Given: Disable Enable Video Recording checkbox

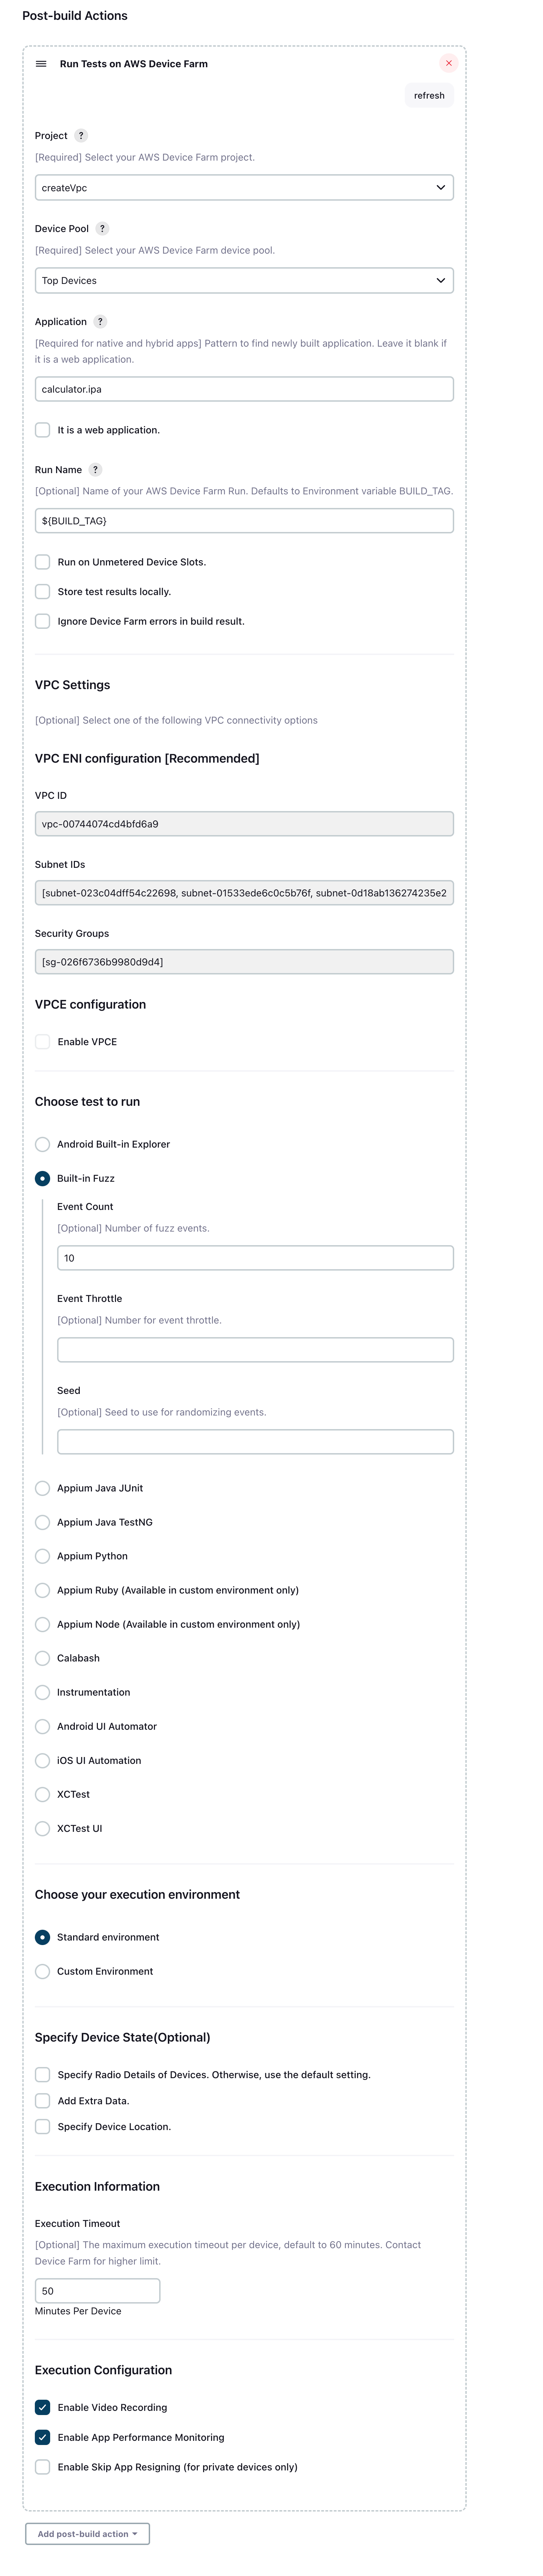Looking at the screenshot, I should coord(43,2408).
